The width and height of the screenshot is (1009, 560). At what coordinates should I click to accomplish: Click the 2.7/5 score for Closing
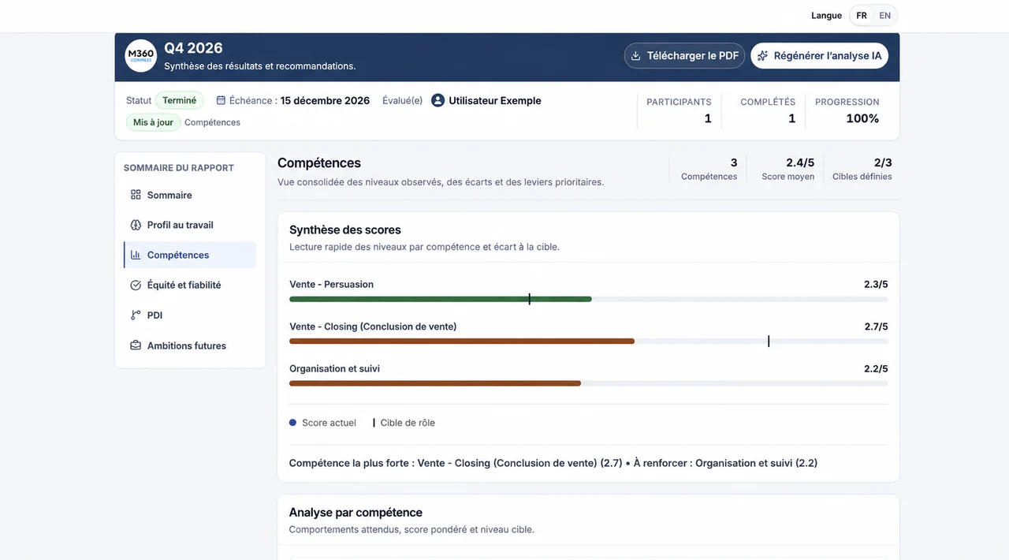[876, 327]
